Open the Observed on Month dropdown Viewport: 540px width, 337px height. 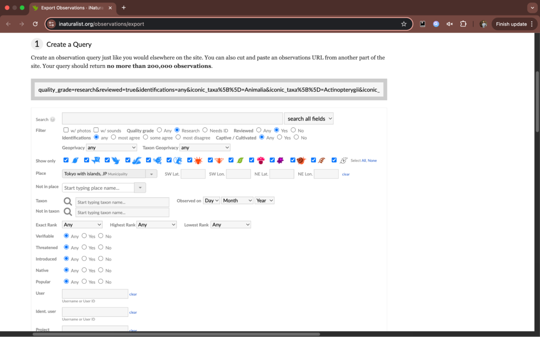237,201
